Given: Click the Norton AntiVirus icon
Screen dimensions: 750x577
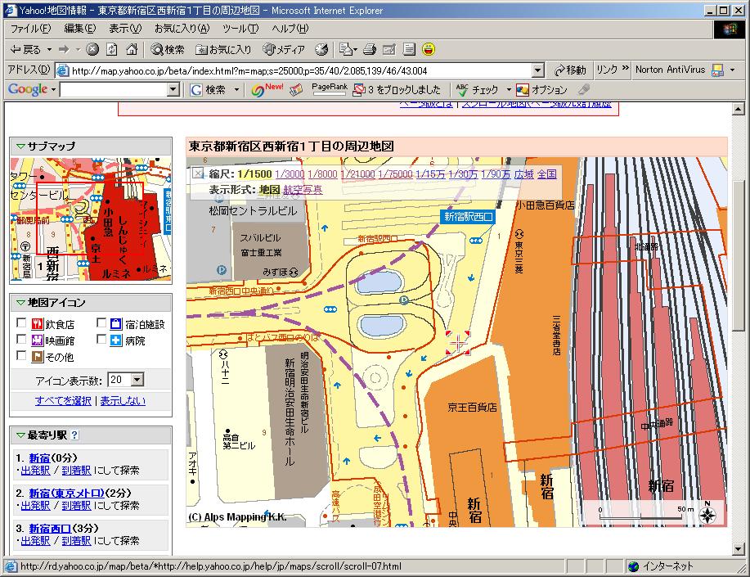Looking at the screenshot, I should [x=717, y=70].
